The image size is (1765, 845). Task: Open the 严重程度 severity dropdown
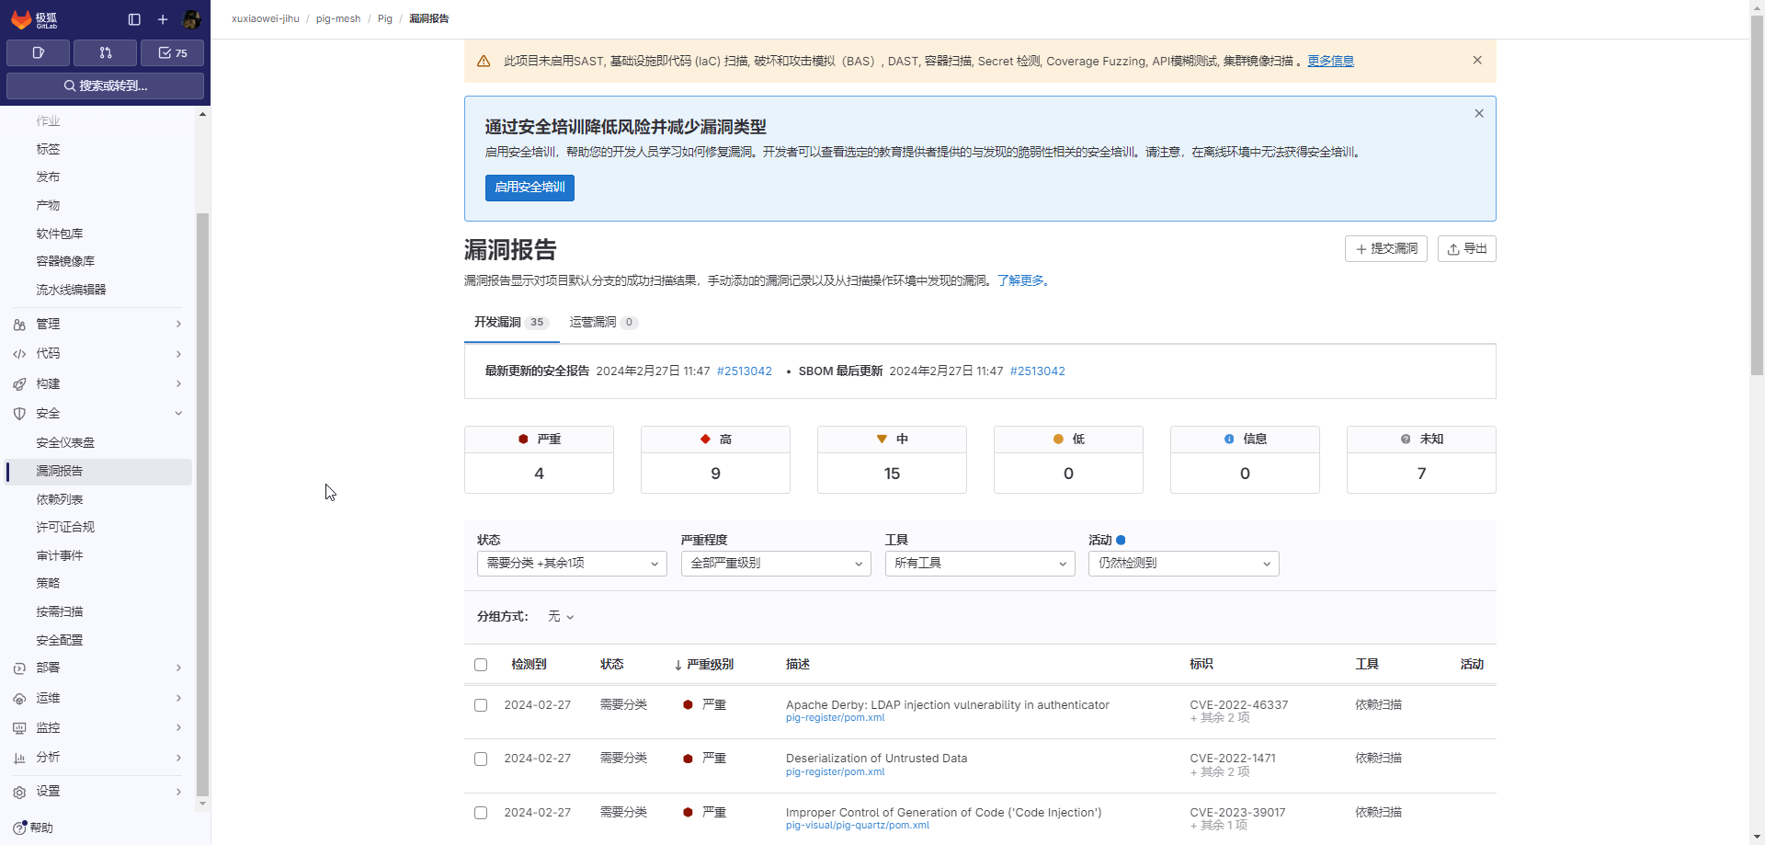775,564
